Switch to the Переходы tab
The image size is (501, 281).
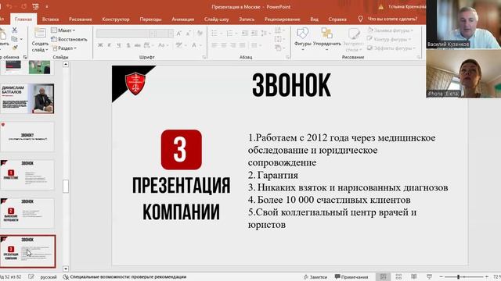point(150,19)
